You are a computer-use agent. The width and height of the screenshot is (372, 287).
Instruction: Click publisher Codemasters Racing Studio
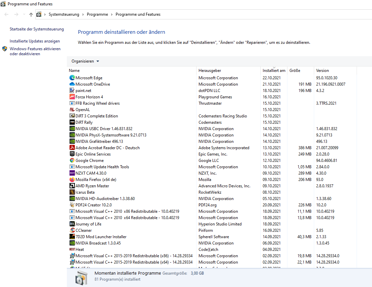(x=223, y=116)
